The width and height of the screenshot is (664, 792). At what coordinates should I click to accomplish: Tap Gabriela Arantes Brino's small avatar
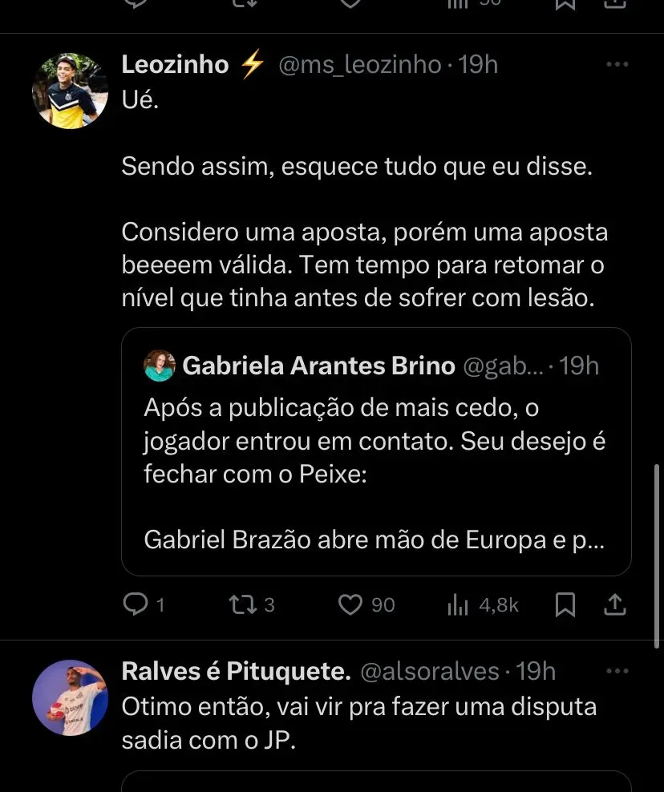[x=160, y=366]
